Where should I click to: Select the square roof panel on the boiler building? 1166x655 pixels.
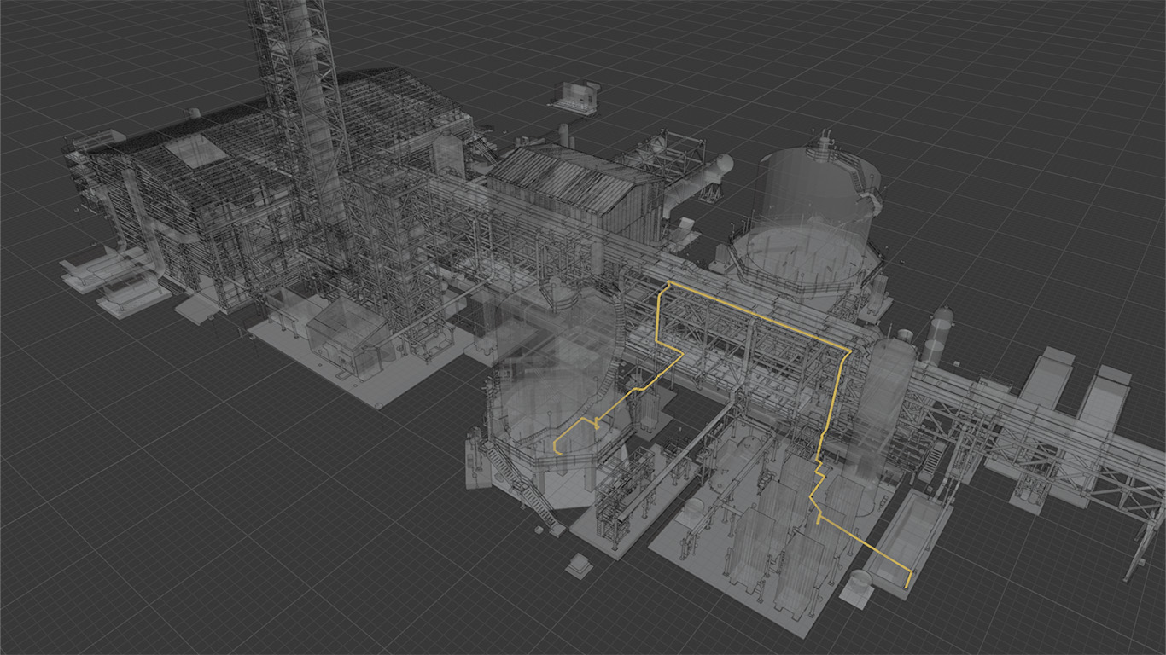(196, 150)
